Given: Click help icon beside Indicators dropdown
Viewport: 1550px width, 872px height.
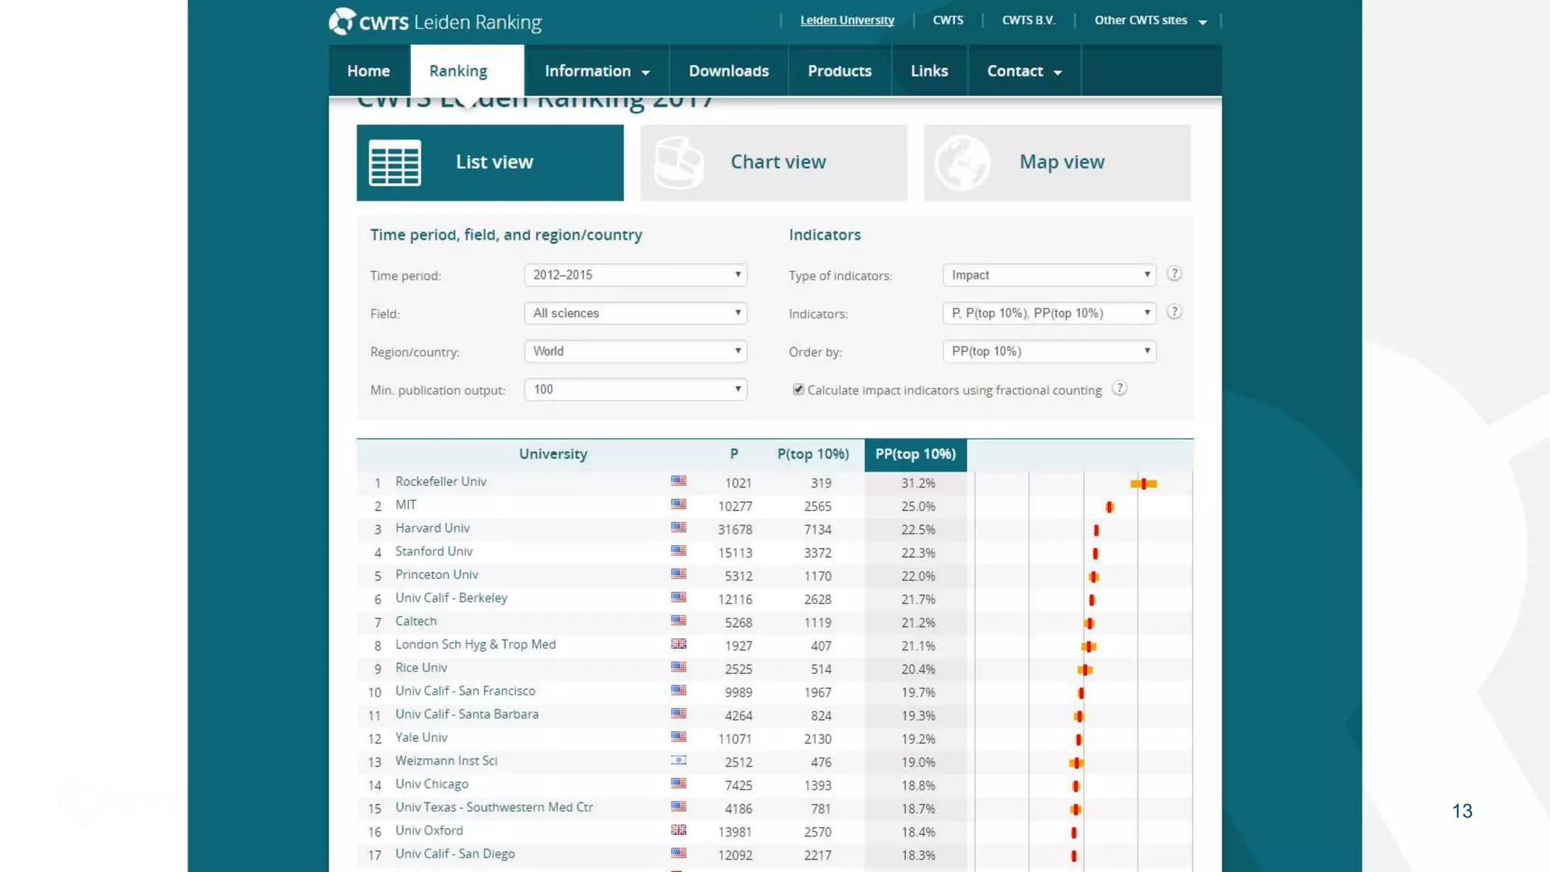Looking at the screenshot, I should coord(1174,312).
